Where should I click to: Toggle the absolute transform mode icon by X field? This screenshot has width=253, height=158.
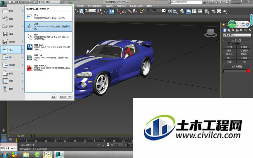point(108,145)
